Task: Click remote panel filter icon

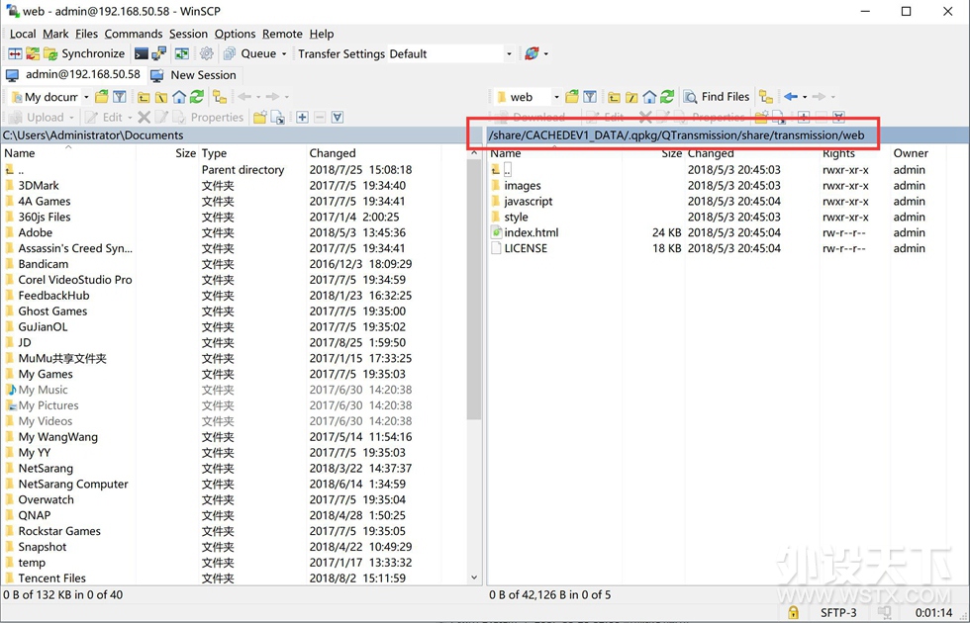Action: pos(590,97)
